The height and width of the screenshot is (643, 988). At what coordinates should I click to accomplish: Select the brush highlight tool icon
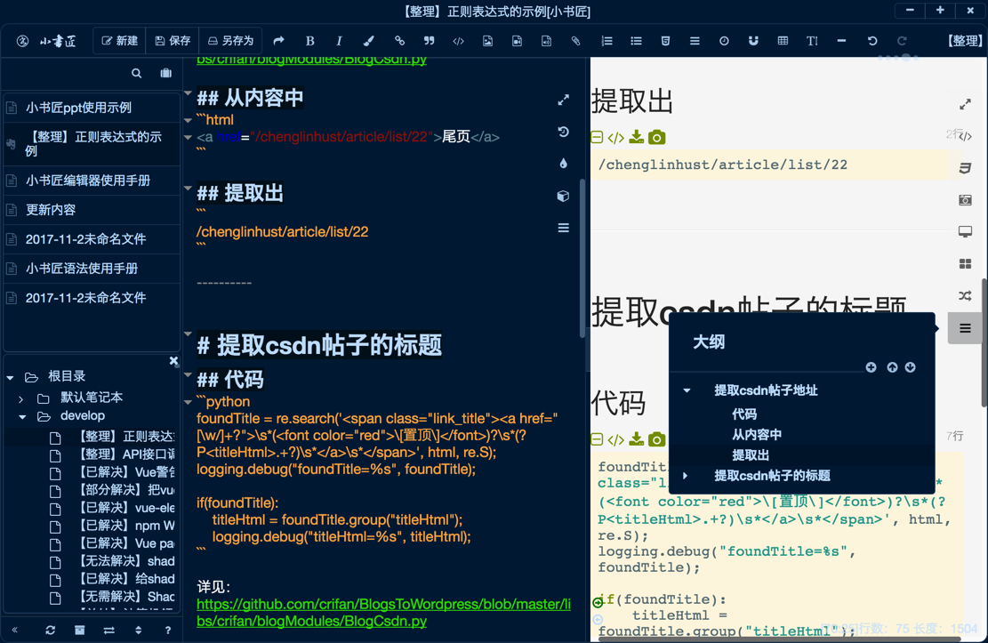pyautogui.click(x=368, y=40)
